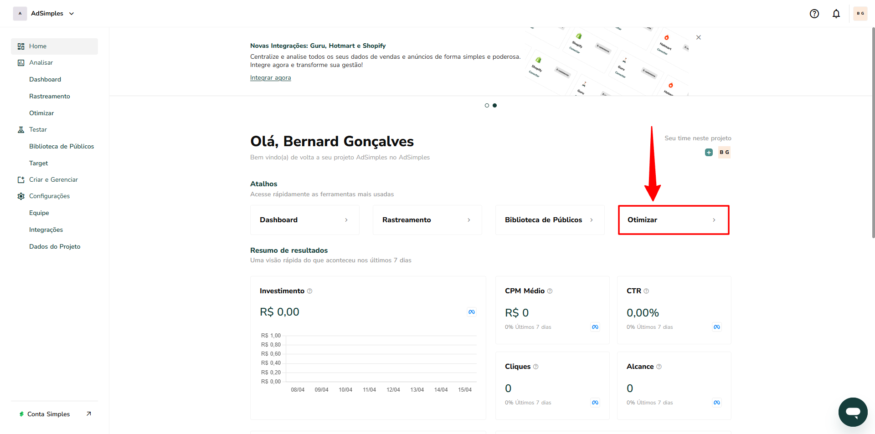Click the 08/04 date on chart axis
The height and width of the screenshot is (434, 875).
[x=298, y=390]
